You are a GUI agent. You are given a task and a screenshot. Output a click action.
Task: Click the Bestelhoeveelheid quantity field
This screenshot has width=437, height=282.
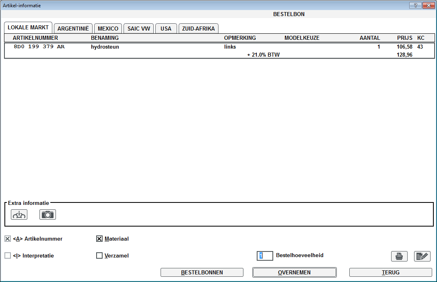tap(265, 255)
